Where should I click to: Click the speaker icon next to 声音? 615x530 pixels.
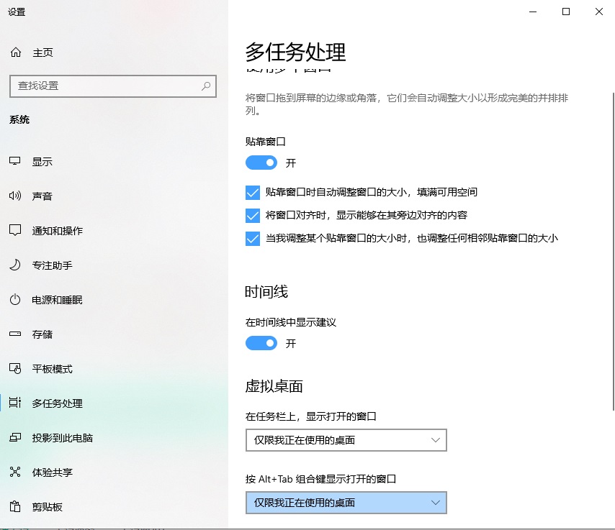tap(15, 196)
